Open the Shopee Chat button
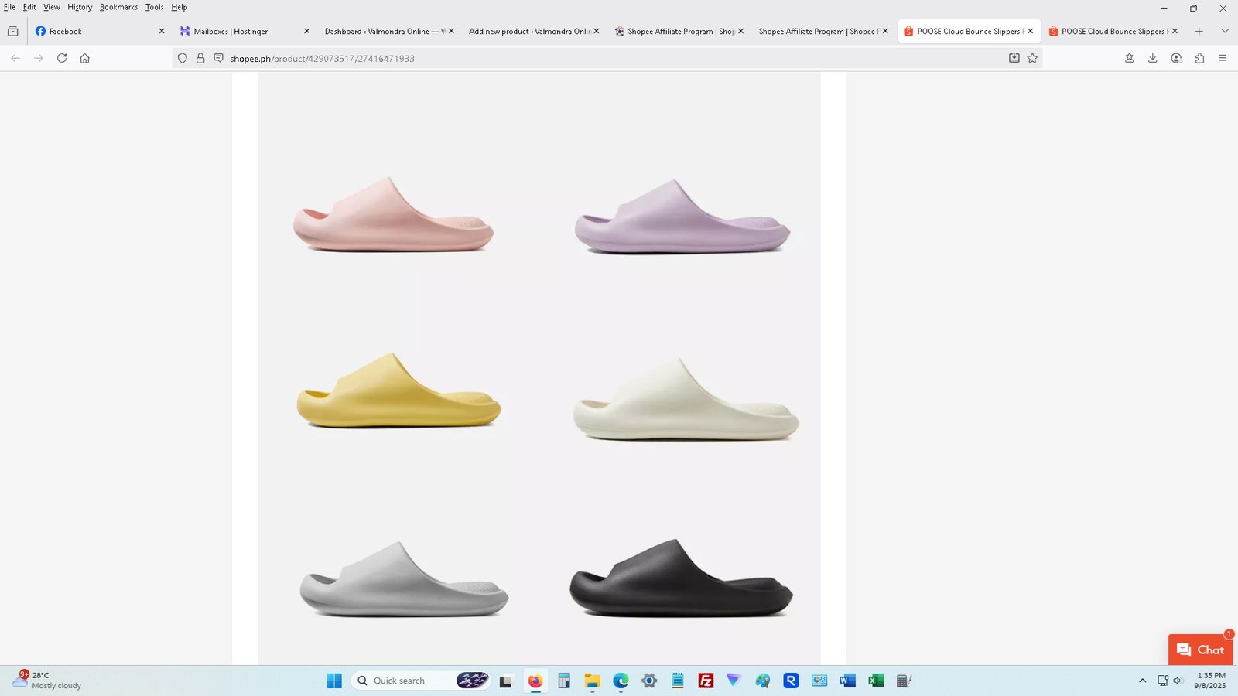 coord(1200,650)
